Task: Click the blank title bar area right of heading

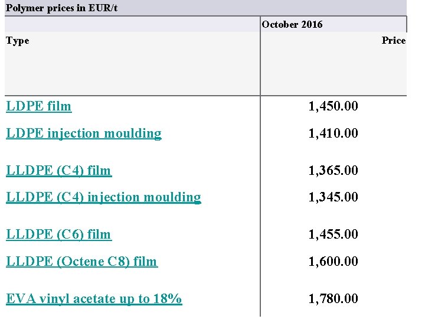Action: pos(266,8)
